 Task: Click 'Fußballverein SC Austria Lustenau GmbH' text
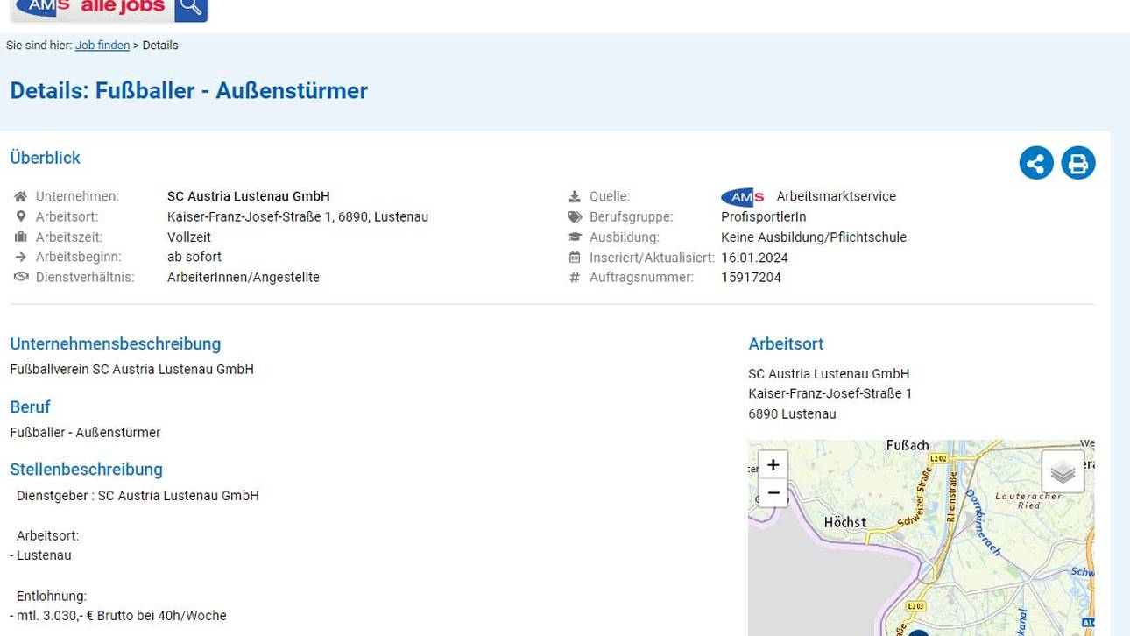tap(131, 370)
